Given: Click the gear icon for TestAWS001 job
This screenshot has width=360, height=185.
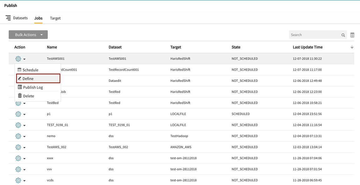Looking at the screenshot, I should click(x=18, y=59).
